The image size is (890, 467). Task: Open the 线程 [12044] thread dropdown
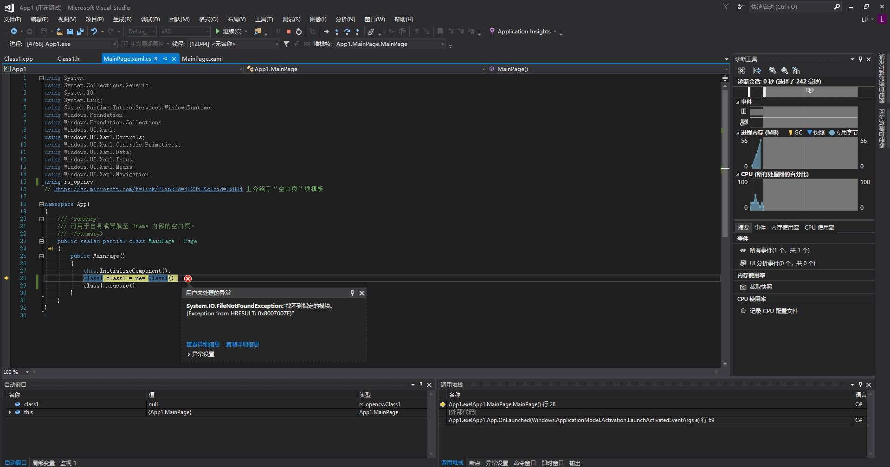coord(275,44)
